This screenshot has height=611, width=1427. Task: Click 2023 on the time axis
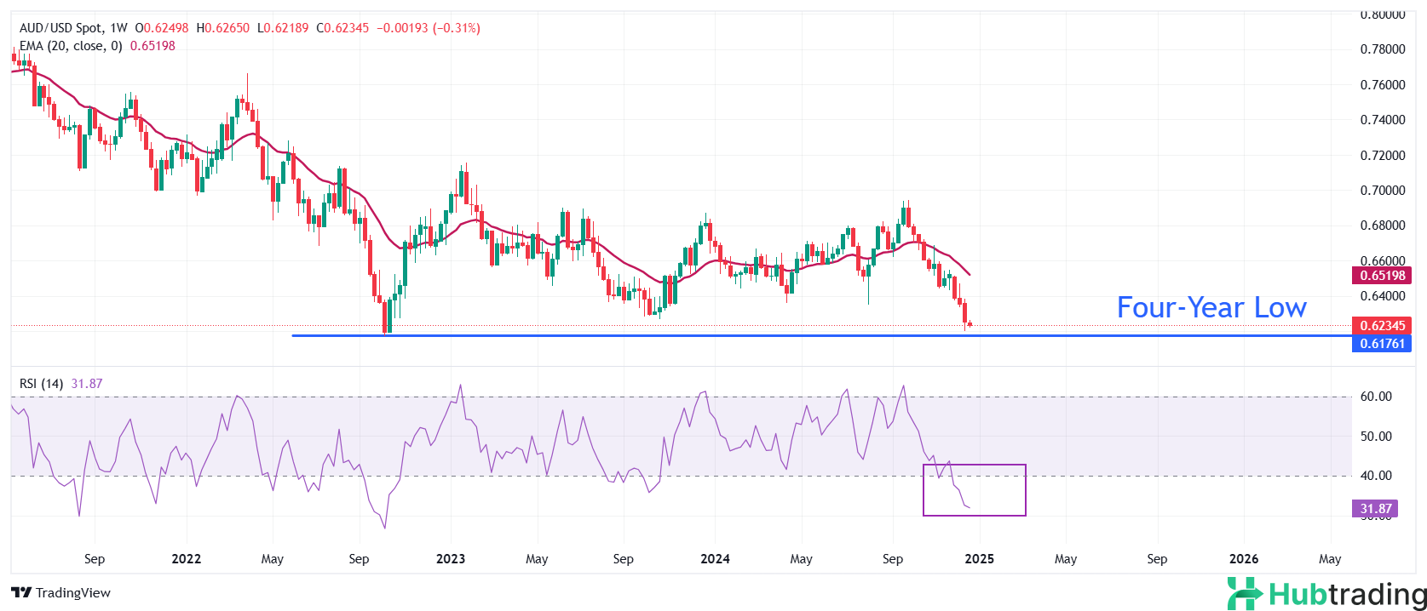pyautogui.click(x=451, y=559)
